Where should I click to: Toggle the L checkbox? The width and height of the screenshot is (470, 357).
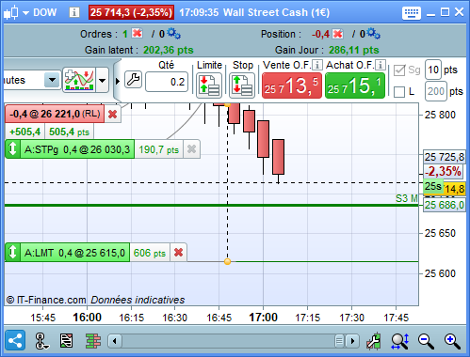(x=399, y=92)
